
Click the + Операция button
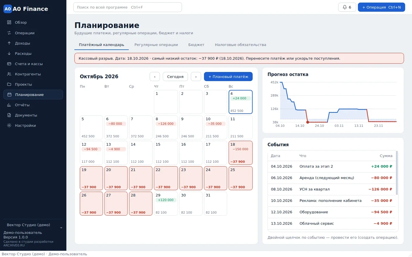click(x=381, y=7)
